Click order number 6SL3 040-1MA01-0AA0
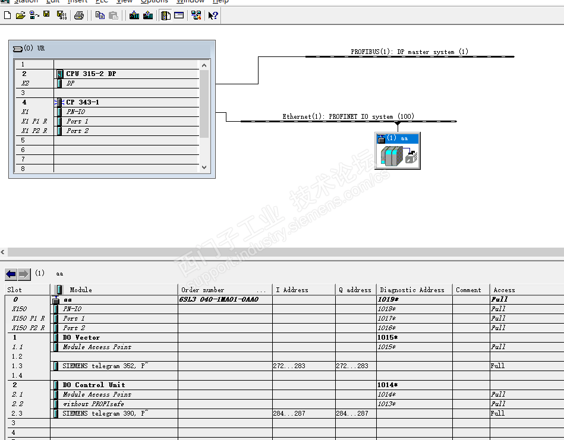This screenshot has height=440, width=564. pos(219,299)
